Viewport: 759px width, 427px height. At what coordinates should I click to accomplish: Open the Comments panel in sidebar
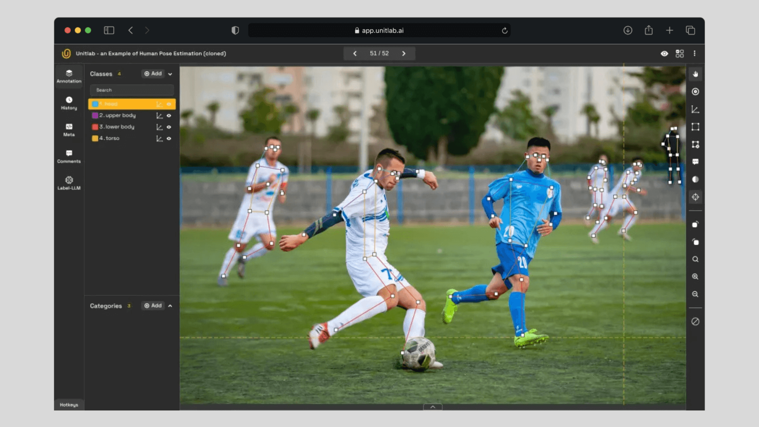tap(69, 157)
